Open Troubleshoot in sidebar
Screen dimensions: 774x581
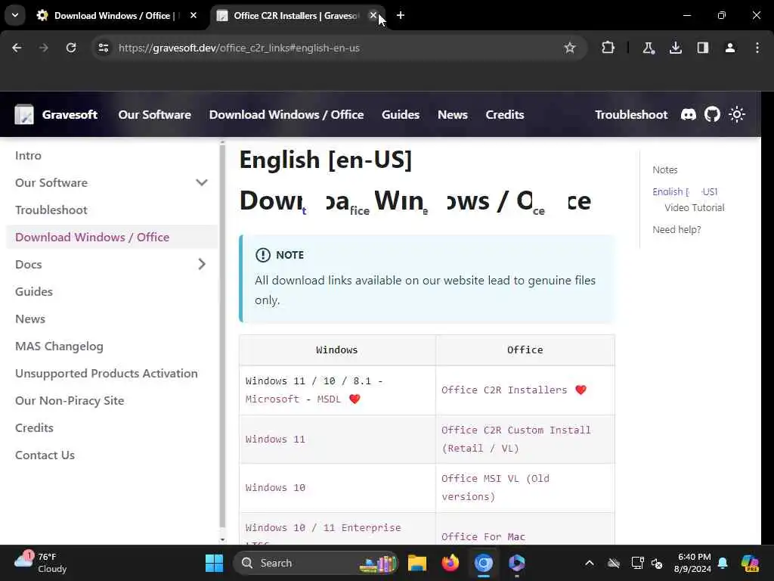click(x=51, y=210)
